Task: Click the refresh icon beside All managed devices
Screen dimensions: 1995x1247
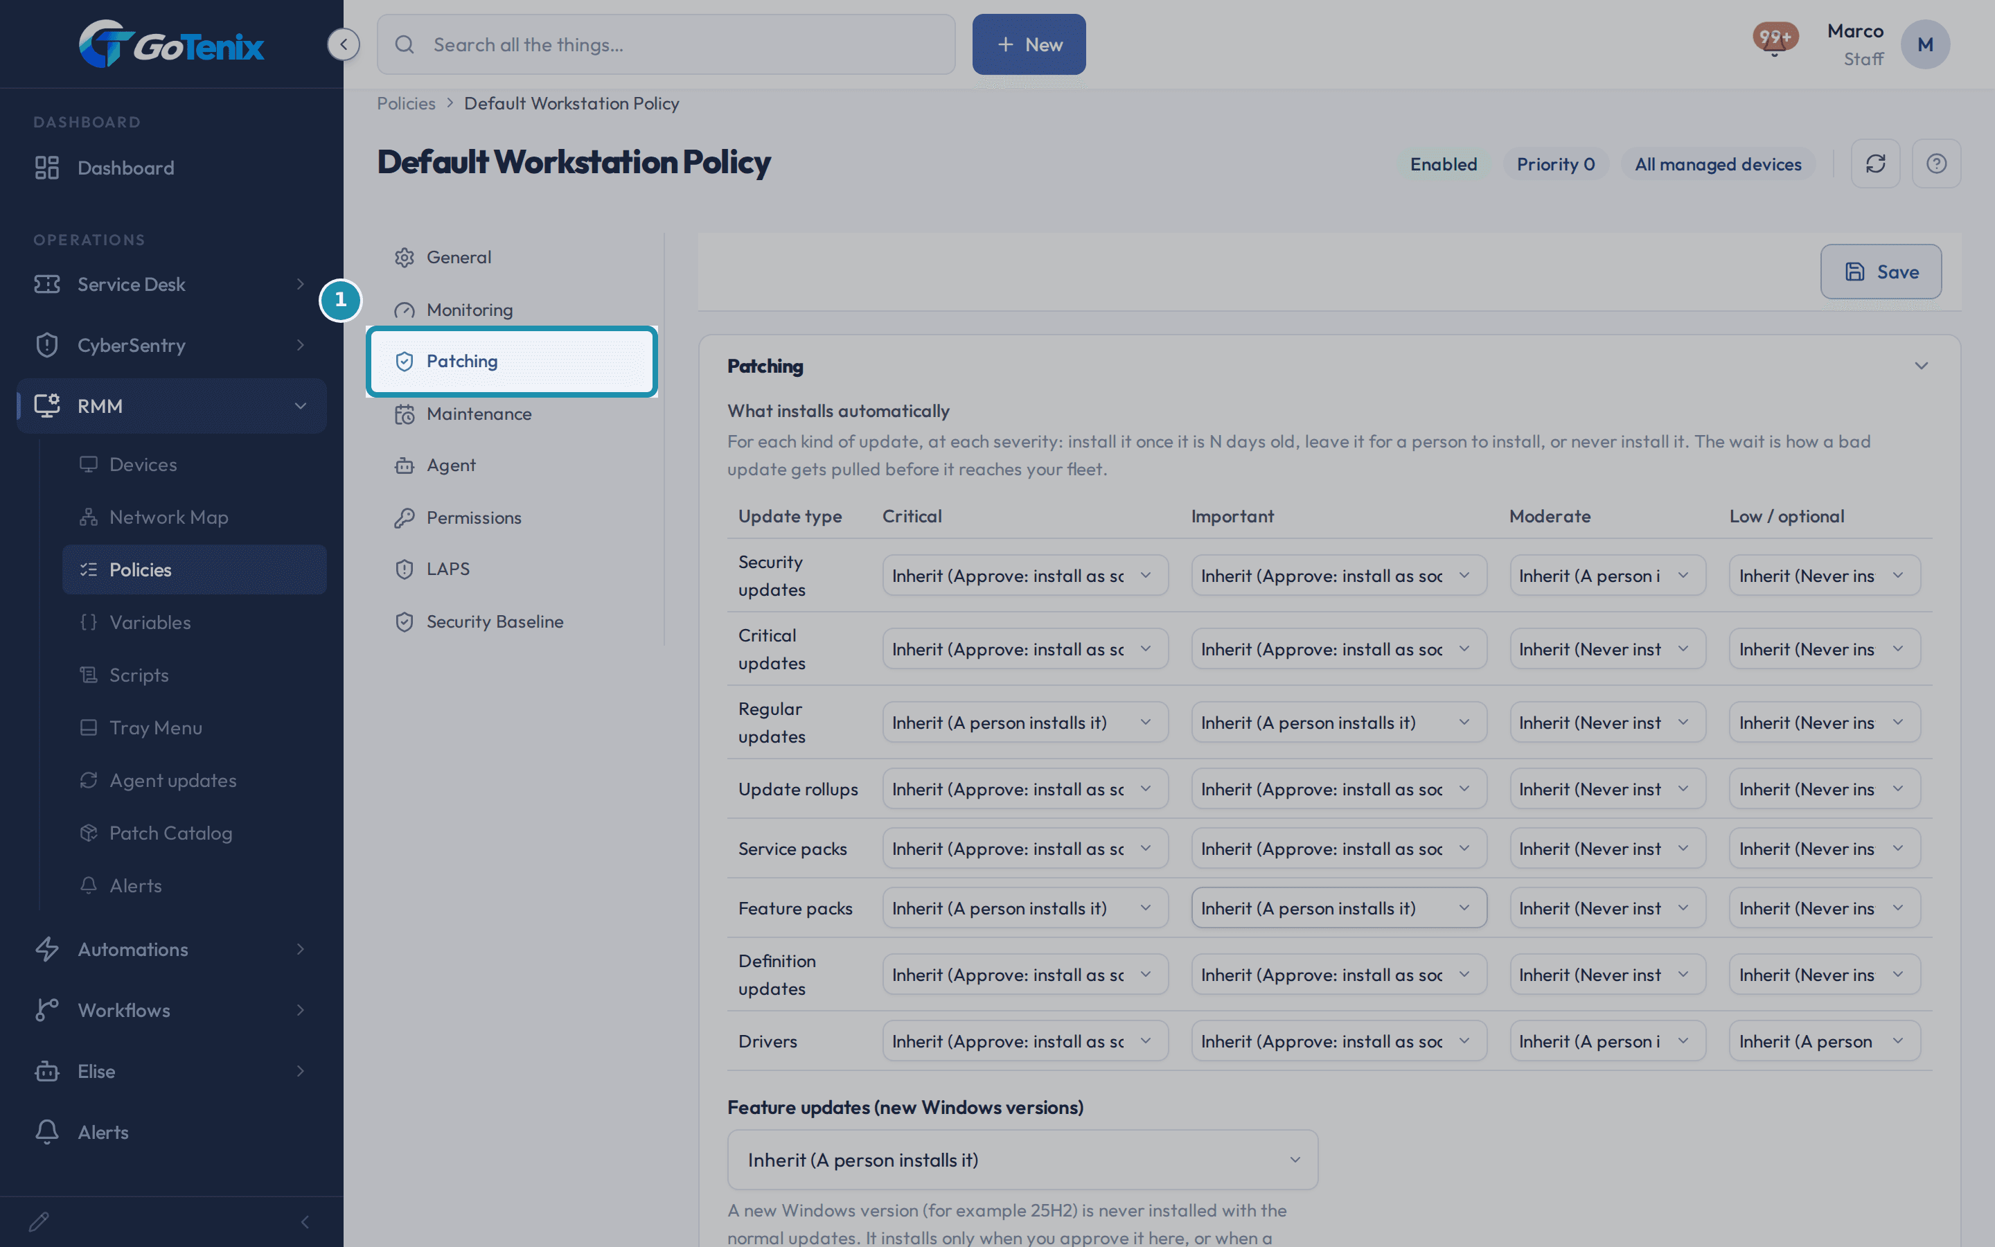Action: [1875, 163]
